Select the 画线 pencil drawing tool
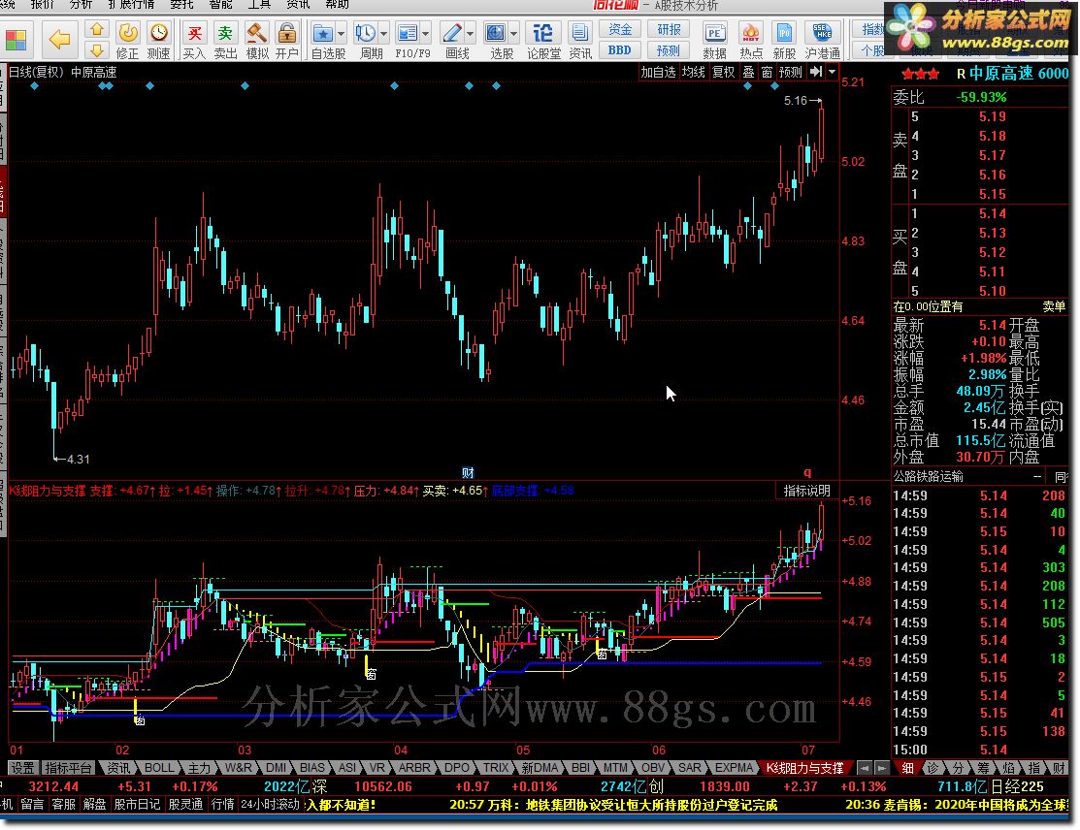1080x830 pixels. pos(452,33)
